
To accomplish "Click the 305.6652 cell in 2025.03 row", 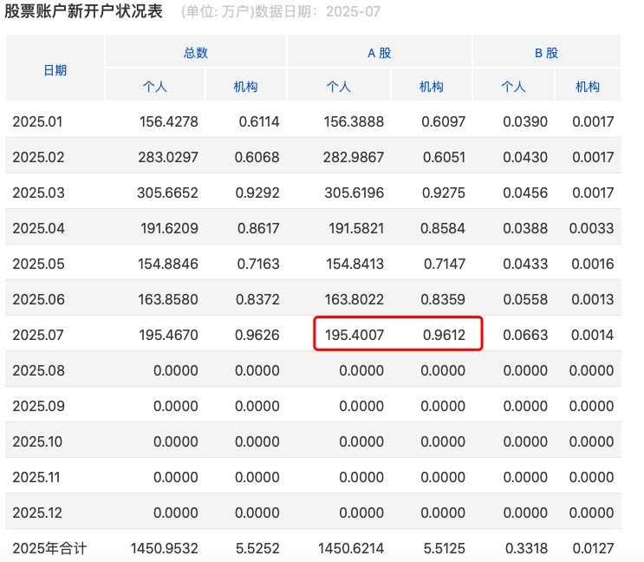I will pyautogui.click(x=167, y=193).
